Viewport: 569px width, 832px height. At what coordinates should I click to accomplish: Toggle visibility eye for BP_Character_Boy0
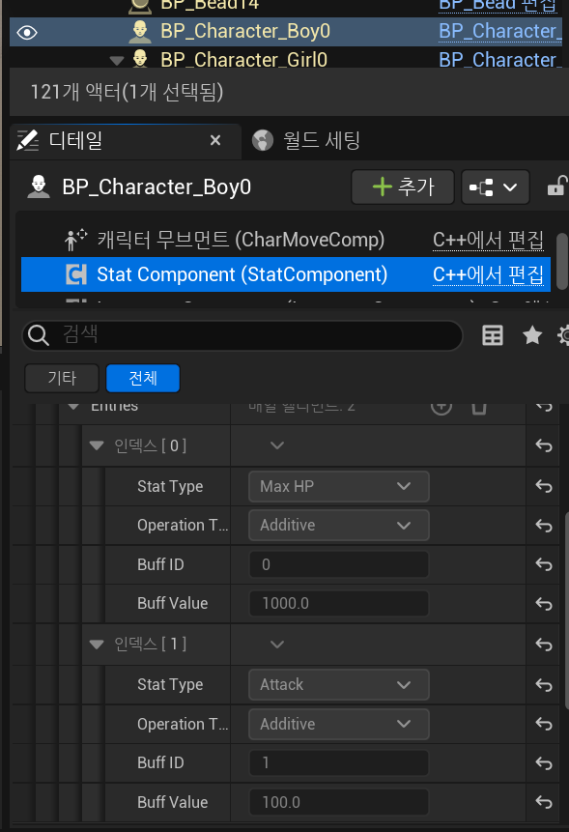pos(26,32)
